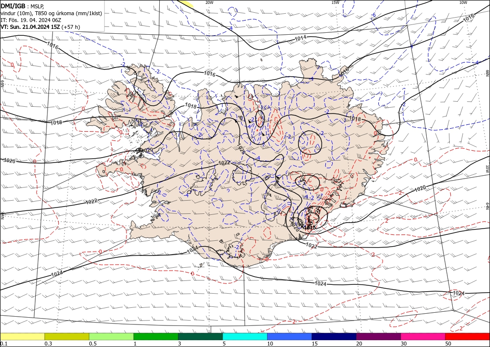Screen dimensions: 490x347
Task: Select the purple 20–30 legend swatch
Action: (378, 336)
